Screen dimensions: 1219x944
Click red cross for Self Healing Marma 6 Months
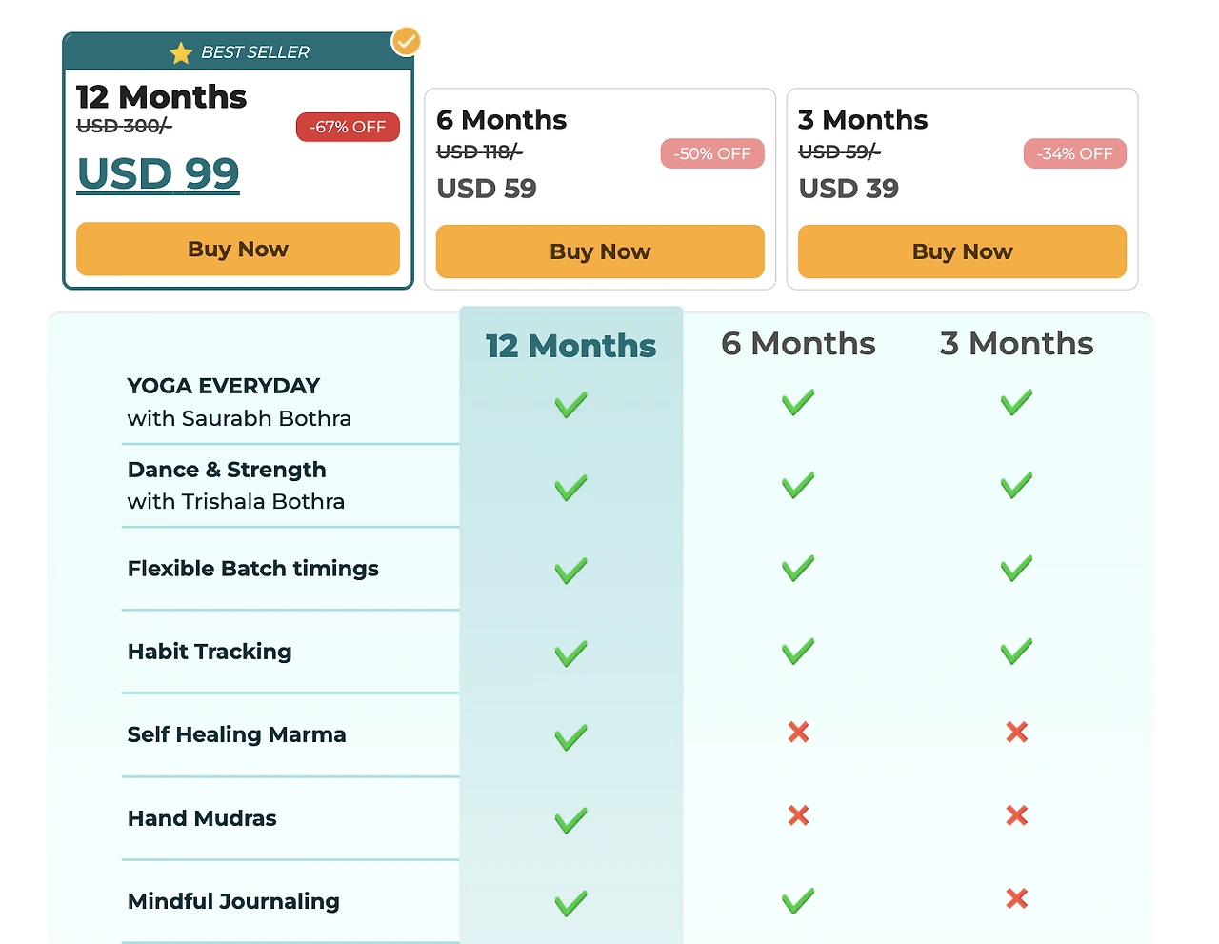pyautogui.click(x=798, y=732)
